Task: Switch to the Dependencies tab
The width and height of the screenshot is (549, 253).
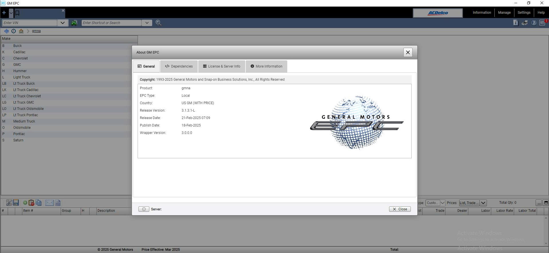Action: tap(179, 66)
